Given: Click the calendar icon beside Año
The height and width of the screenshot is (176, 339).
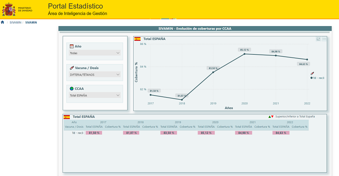Looking at the screenshot, I should click(x=72, y=46).
